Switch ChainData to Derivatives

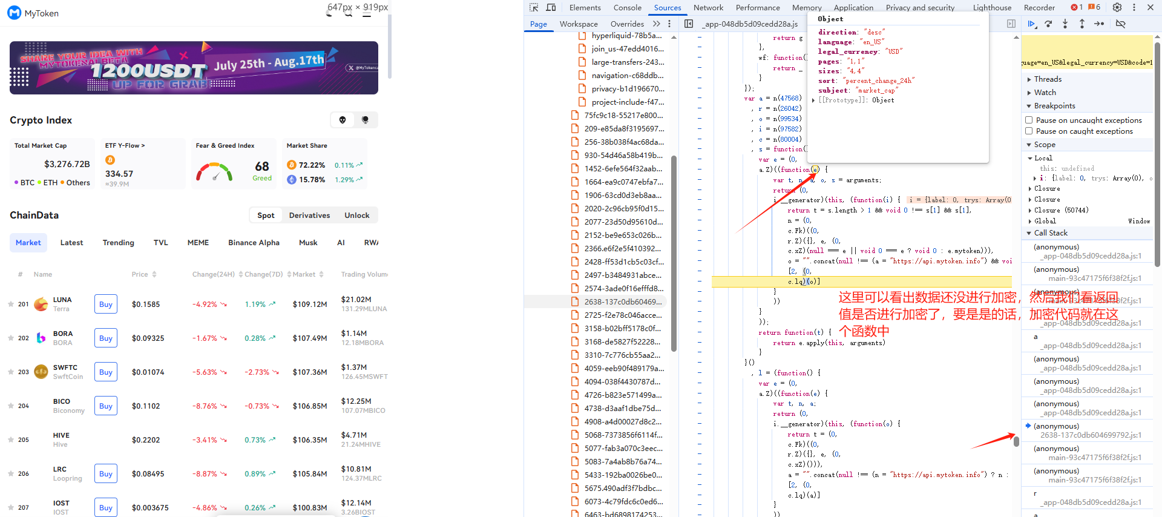tap(309, 215)
